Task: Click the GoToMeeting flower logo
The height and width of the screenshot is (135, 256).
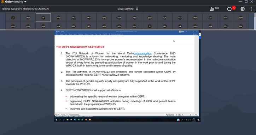Action: pyautogui.click(x=2, y=2)
